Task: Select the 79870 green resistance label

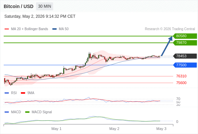Action: 185,43
